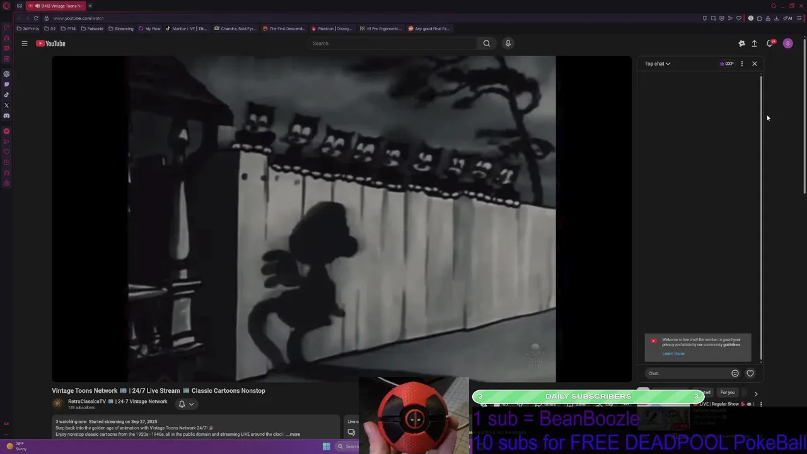Open YouTube notifications bell with 9+ badge
Image resolution: width=807 pixels, height=454 pixels.
[x=770, y=44]
